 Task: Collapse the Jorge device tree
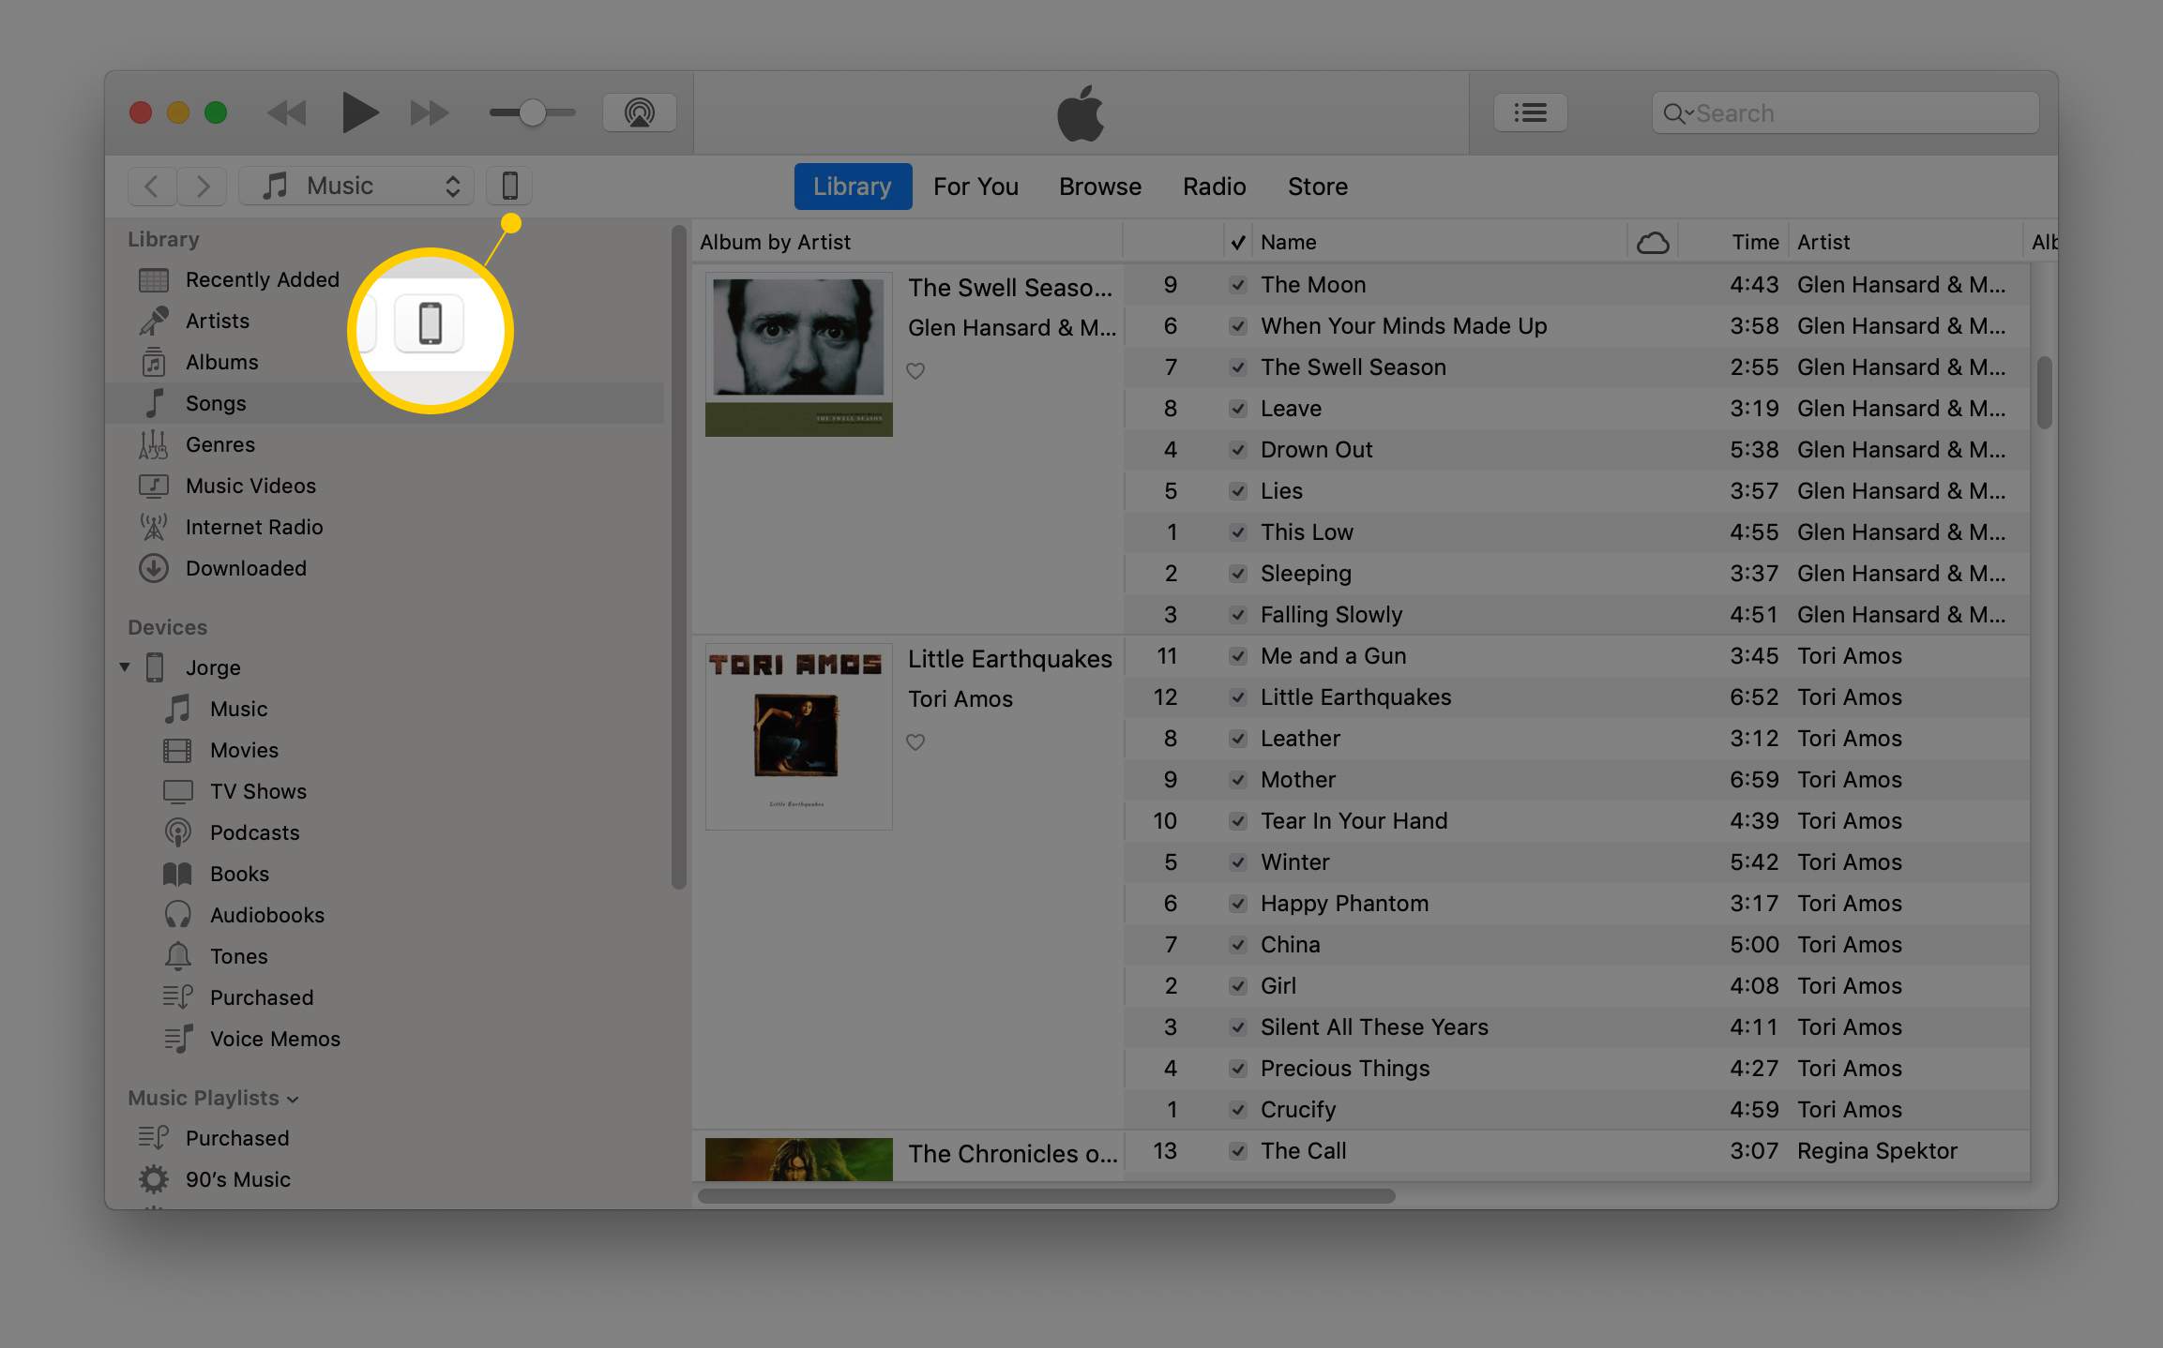pyautogui.click(x=128, y=667)
